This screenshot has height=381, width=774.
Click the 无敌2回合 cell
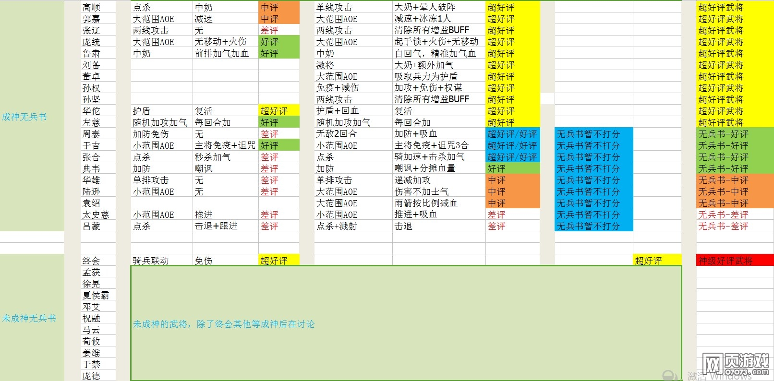(353, 134)
